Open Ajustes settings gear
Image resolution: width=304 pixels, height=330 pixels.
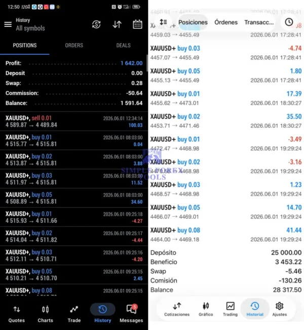pos(279,309)
